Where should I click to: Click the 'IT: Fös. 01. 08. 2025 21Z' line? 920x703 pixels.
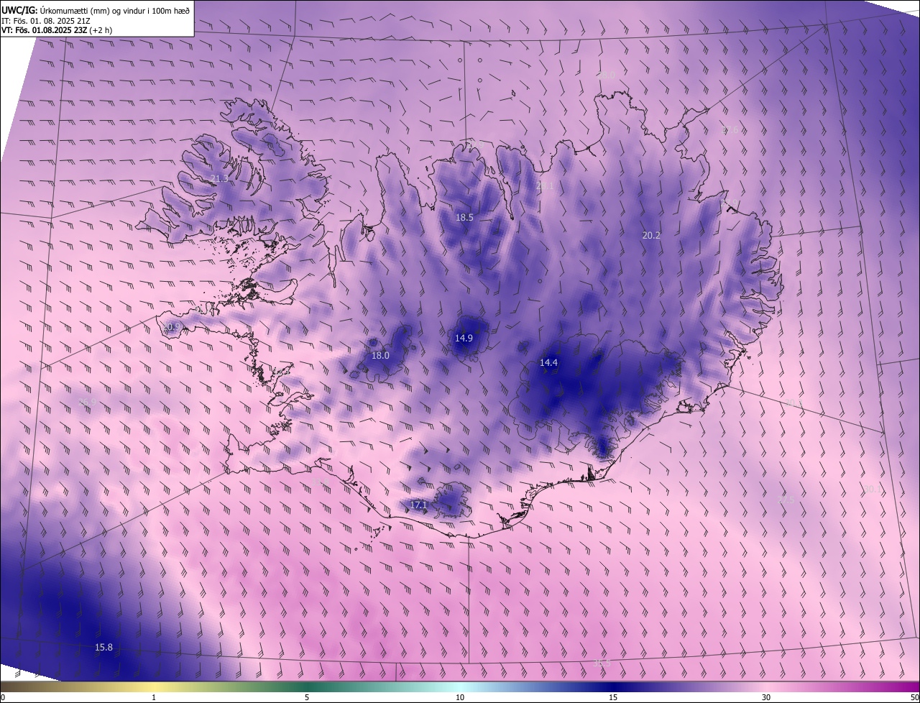point(46,20)
